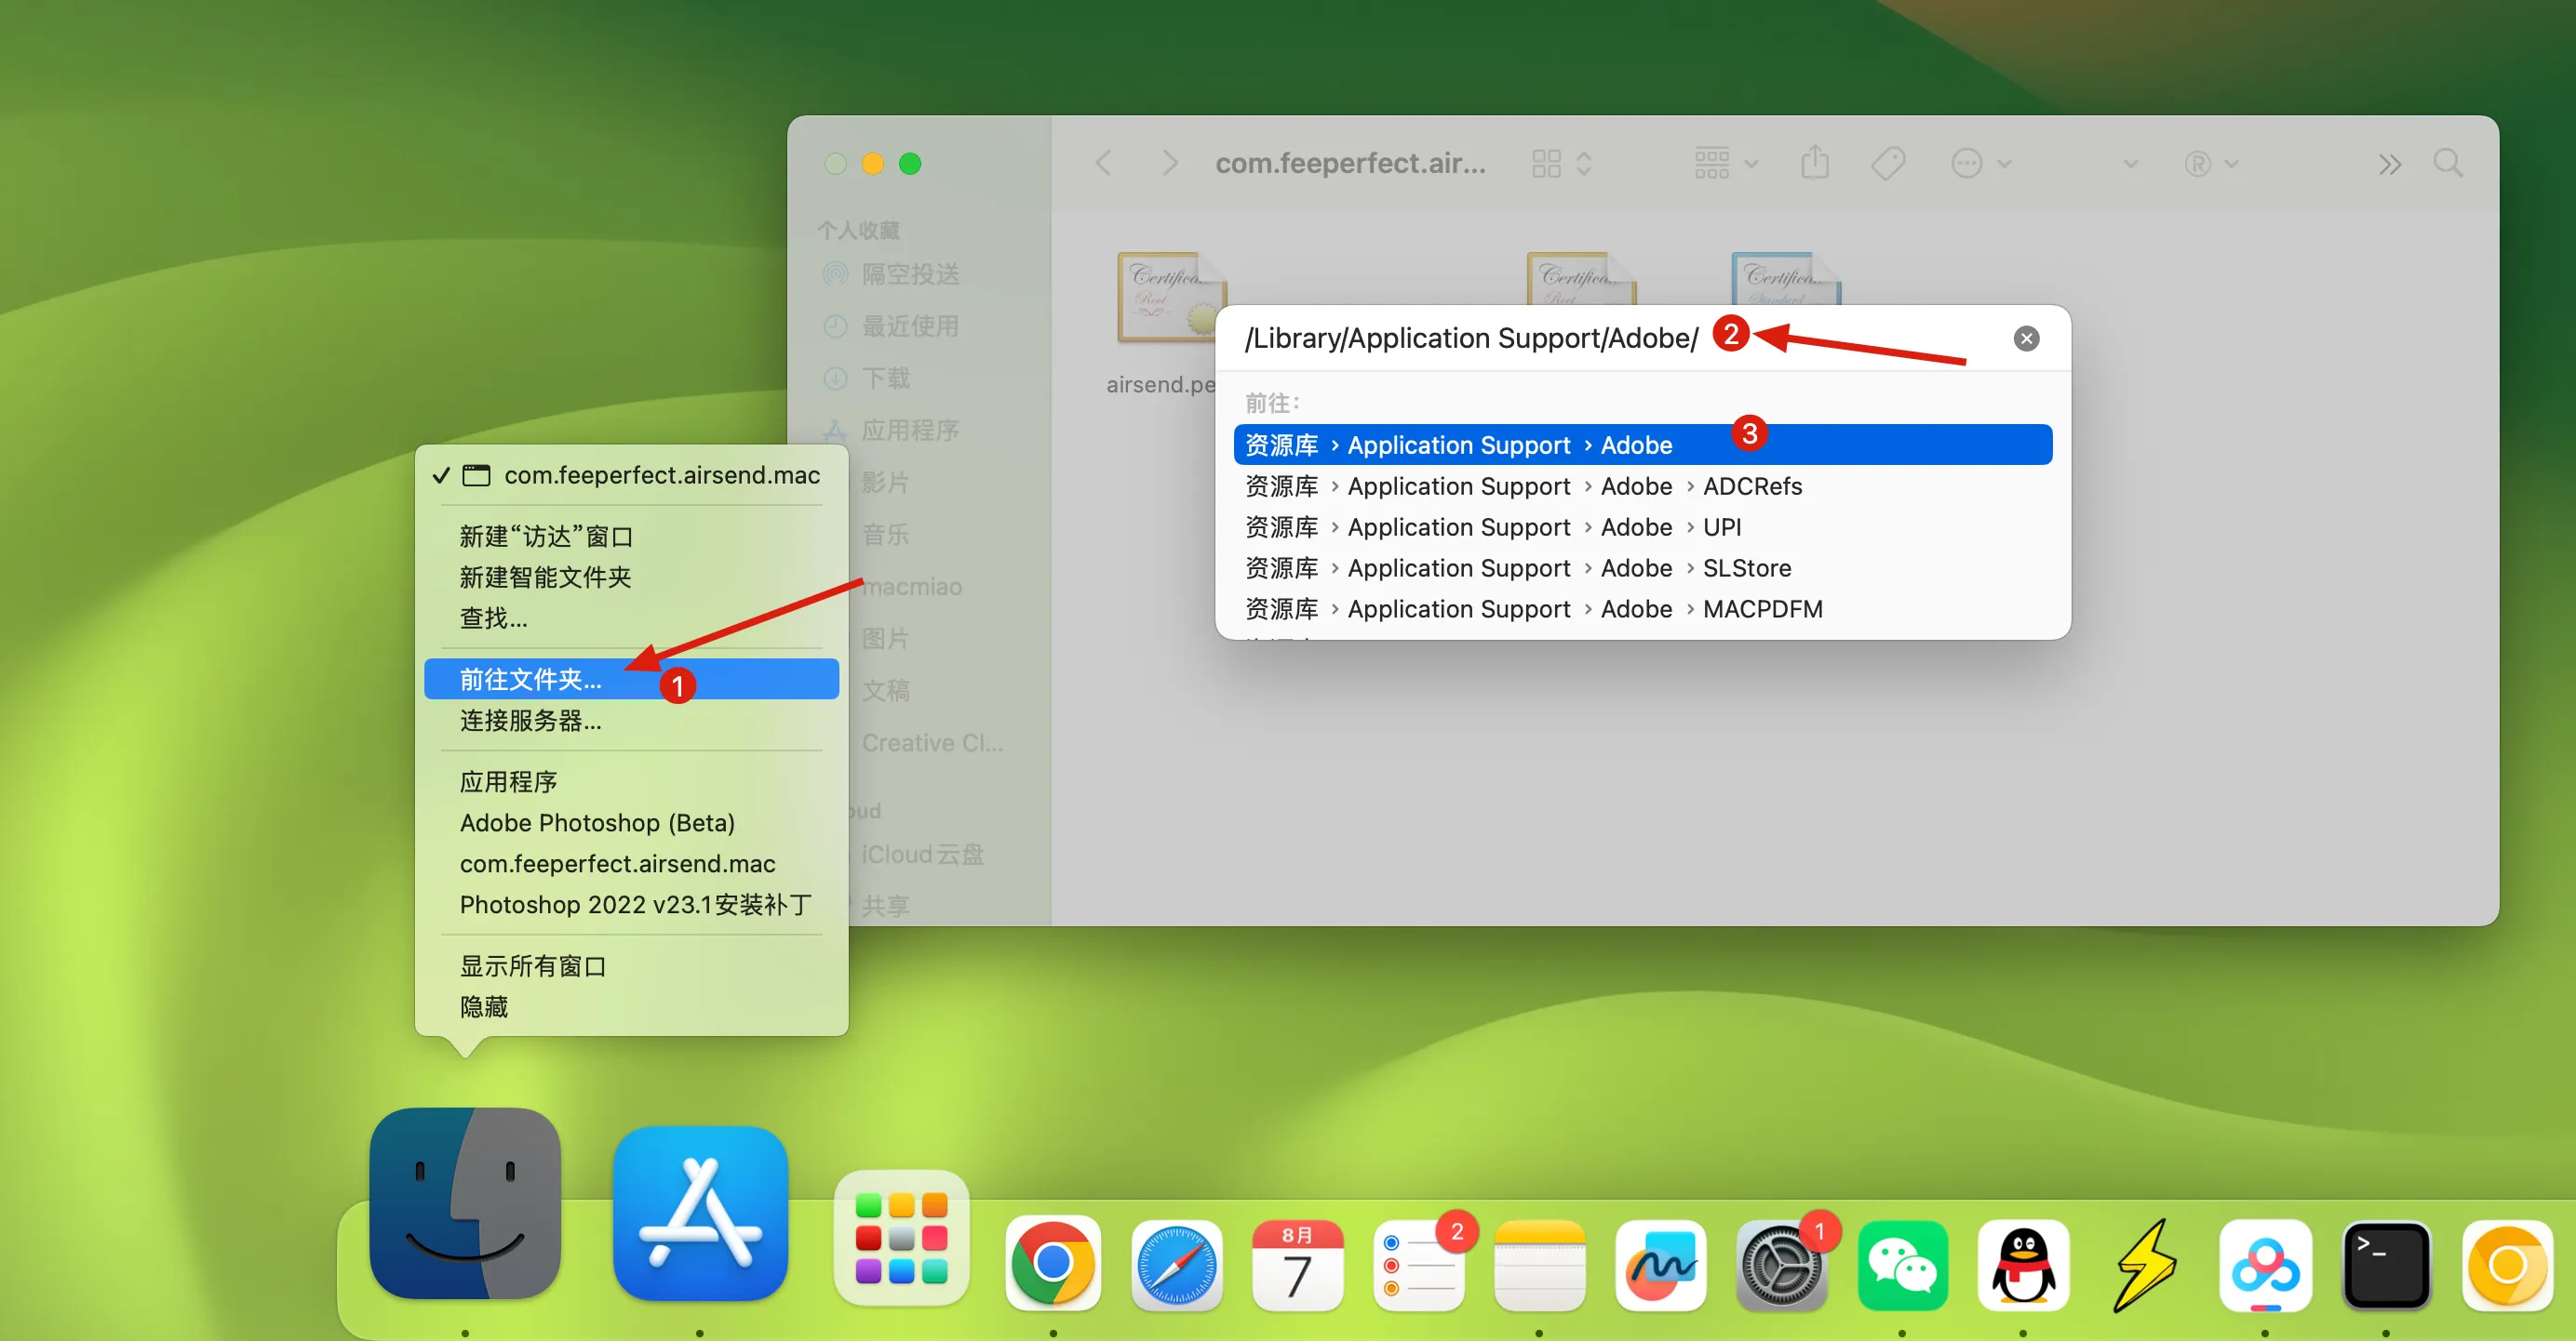Image resolution: width=2576 pixels, height=1341 pixels.
Task: Open System Settings from the Dock
Action: (1781, 1264)
